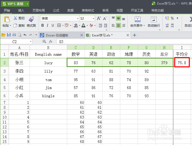Click the zoom magnifier icon by formula bar
Viewport: 192px width, 145px height.
[x=44, y=42]
